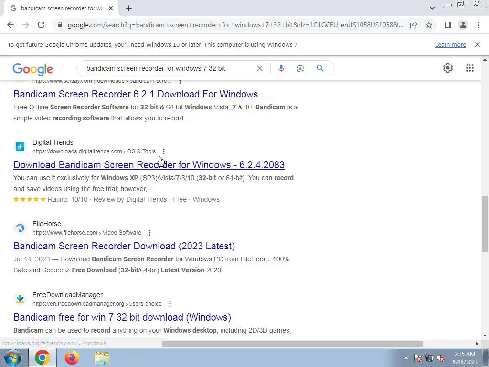Click the forward navigation arrow
Image resolution: width=489 pixels, height=367 pixels.
pos(26,25)
